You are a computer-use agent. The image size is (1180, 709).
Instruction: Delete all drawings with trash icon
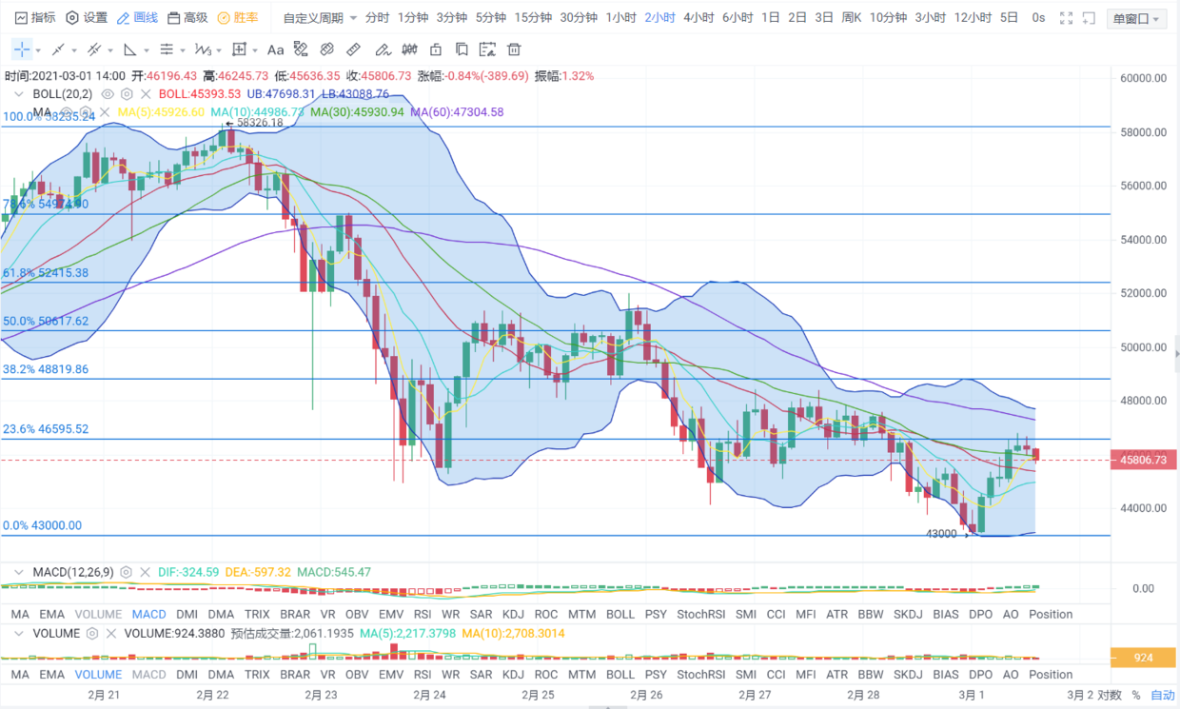514,49
